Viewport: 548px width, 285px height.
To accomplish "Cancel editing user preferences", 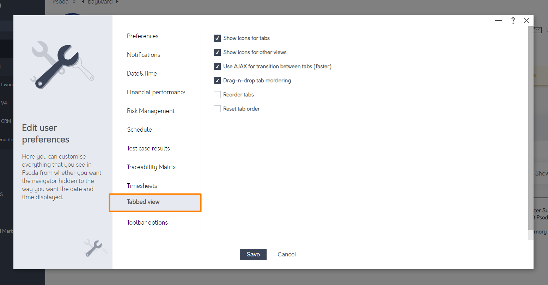I will 286,254.
